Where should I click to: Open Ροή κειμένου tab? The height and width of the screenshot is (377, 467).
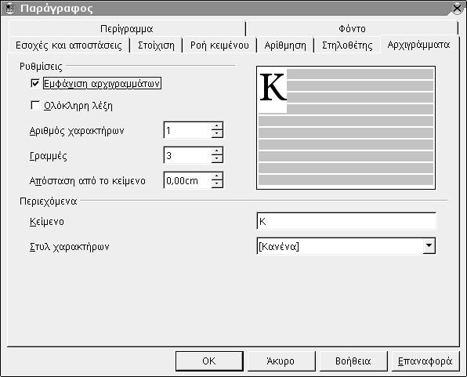point(219,45)
